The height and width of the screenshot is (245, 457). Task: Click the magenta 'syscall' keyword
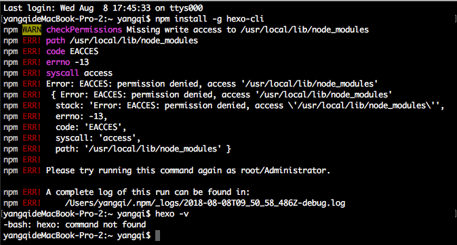point(62,73)
